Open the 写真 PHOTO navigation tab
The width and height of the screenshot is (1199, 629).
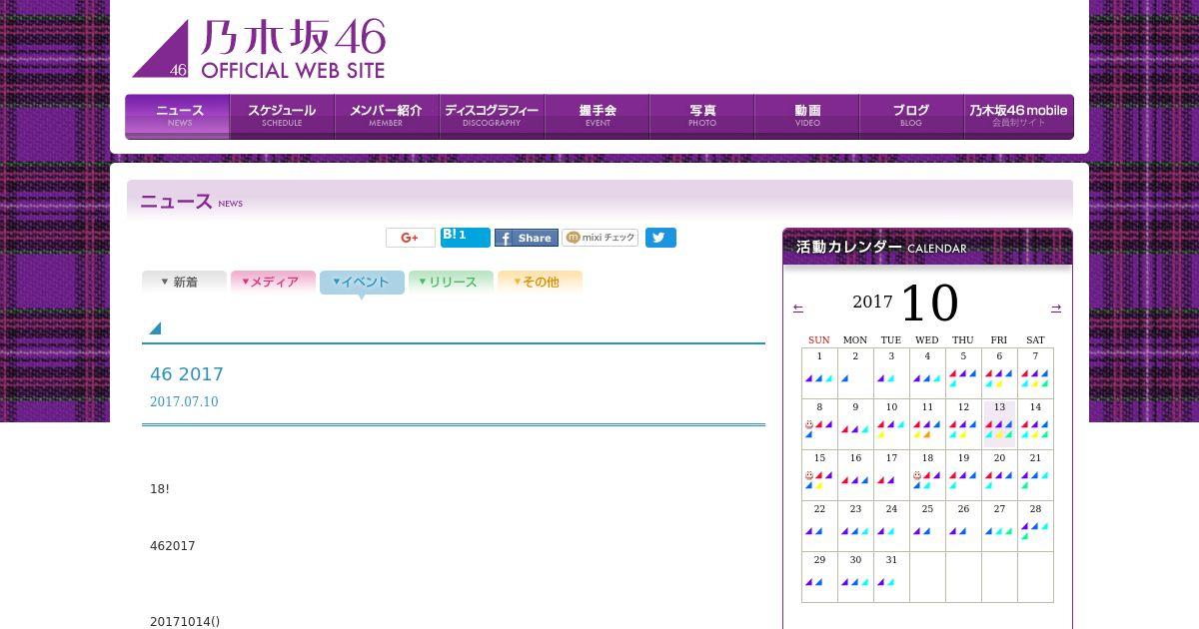pos(701,116)
